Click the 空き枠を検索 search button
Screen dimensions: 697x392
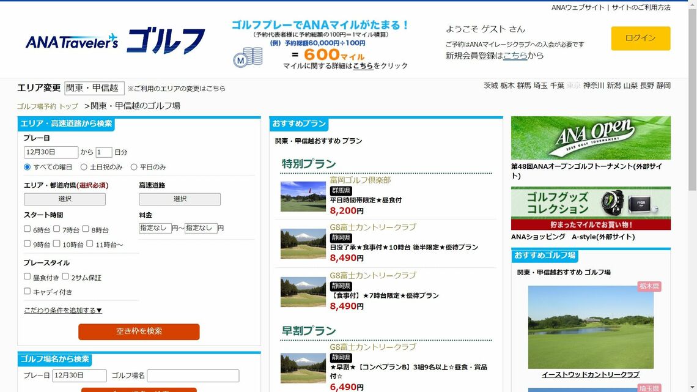[x=138, y=332]
